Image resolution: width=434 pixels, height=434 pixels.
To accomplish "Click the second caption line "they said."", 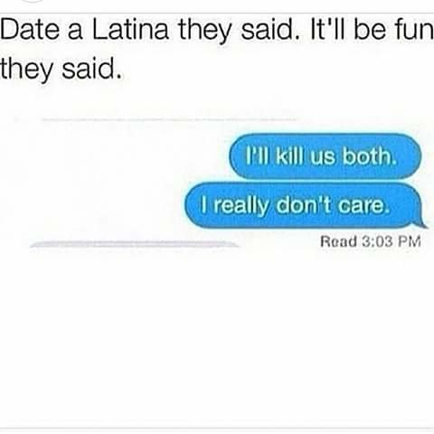I will tap(61, 70).
